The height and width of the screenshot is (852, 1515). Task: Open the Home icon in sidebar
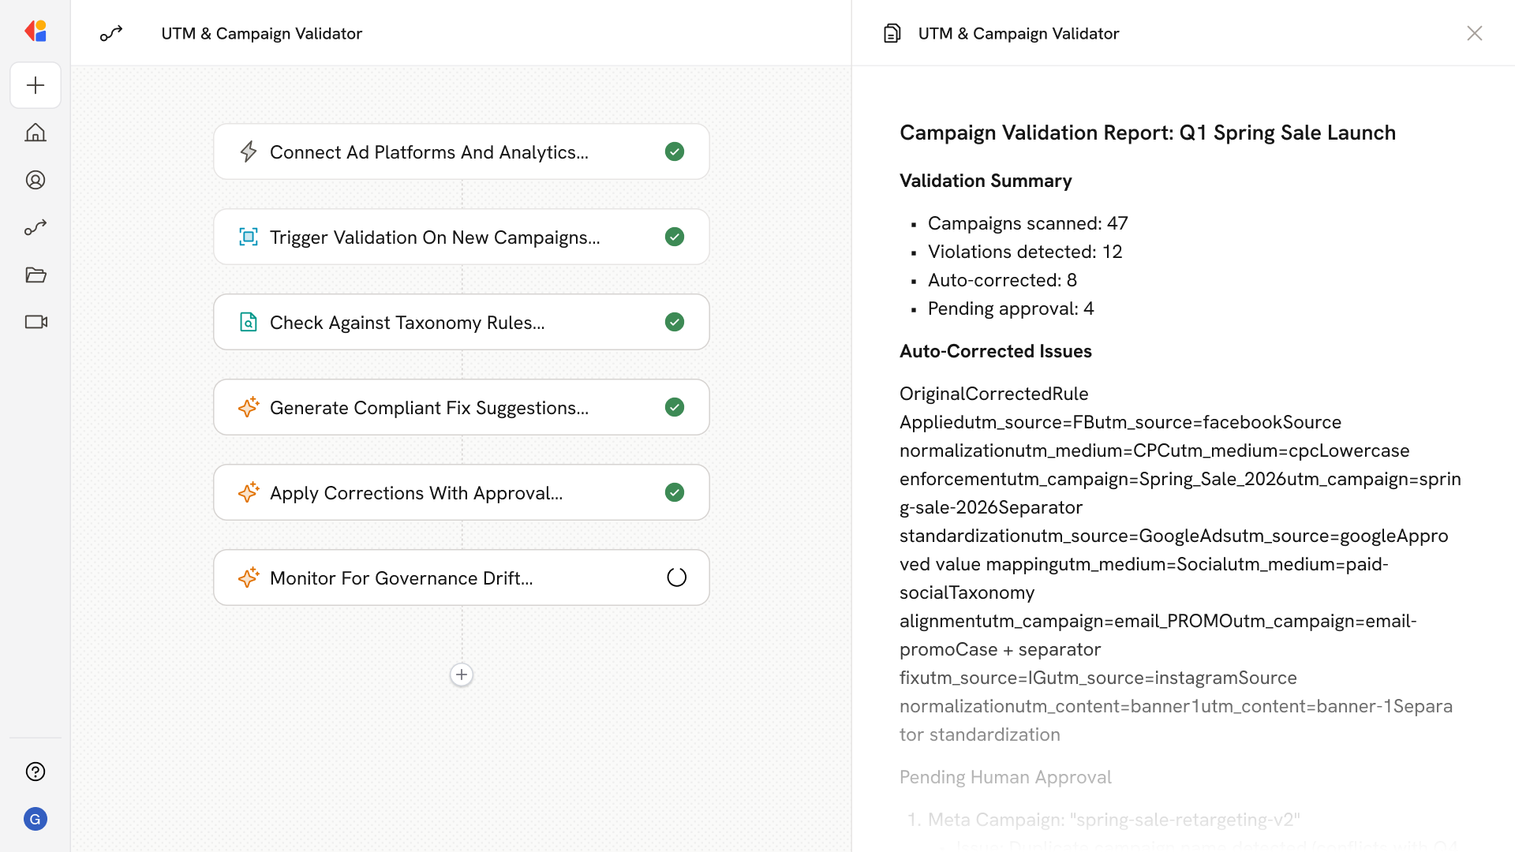(x=36, y=133)
